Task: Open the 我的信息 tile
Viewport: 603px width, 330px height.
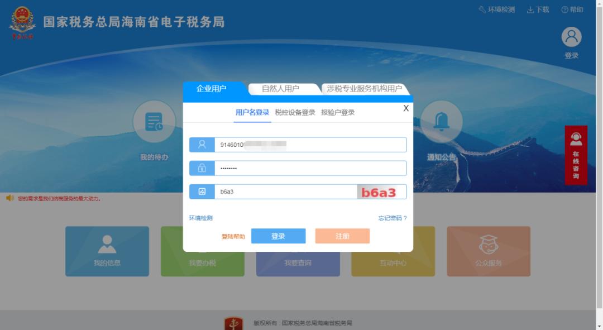Action: [x=107, y=251]
